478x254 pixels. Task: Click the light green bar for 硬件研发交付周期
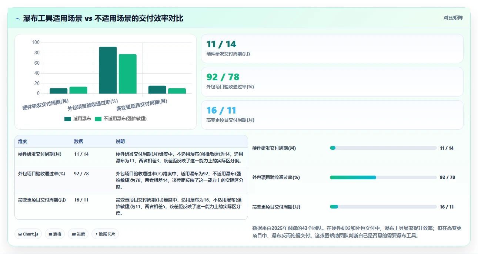(x=78, y=90)
